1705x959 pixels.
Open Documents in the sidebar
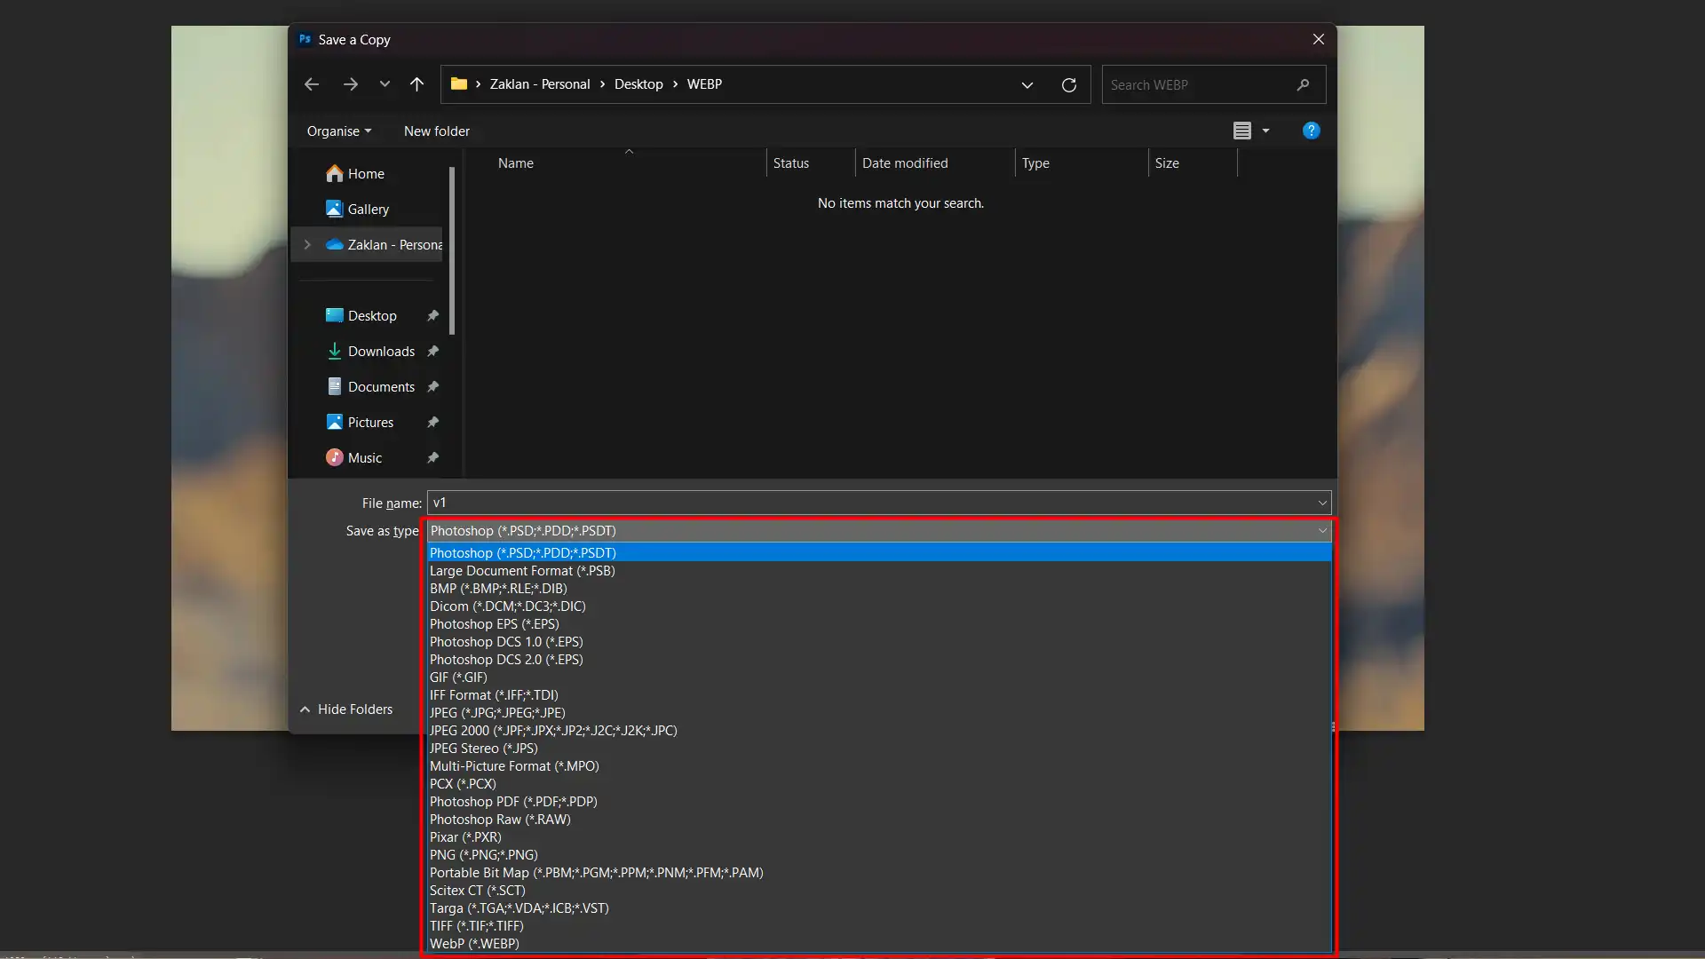pos(381,387)
